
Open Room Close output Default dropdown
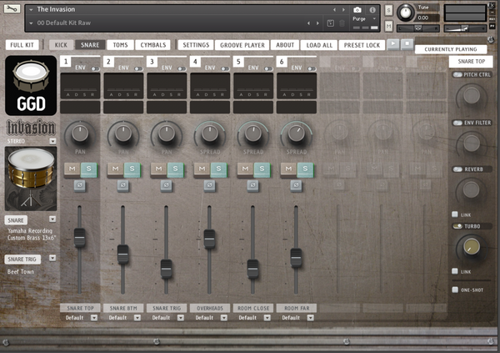tap(267, 318)
